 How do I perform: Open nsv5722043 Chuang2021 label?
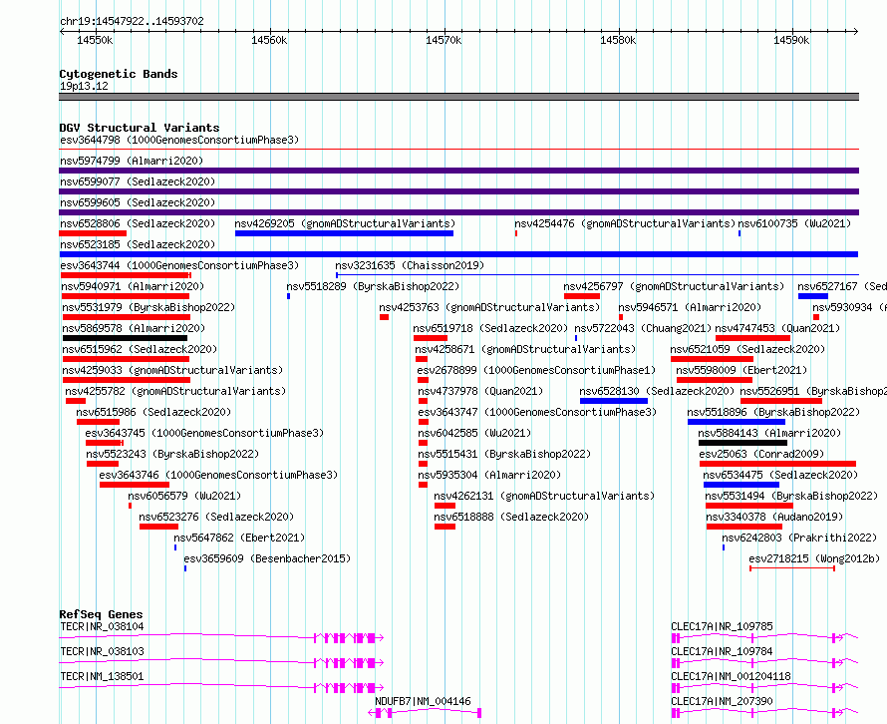pos(643,328)
